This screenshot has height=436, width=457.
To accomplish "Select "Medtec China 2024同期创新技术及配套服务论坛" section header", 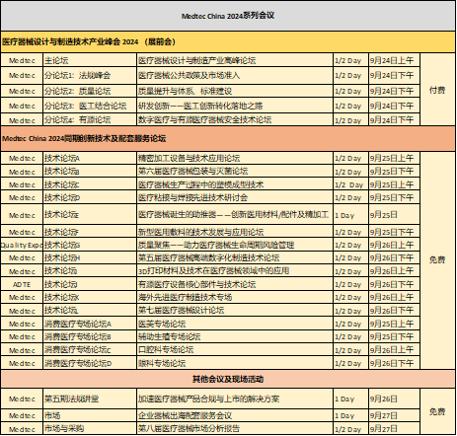I will [x=228, y=139].
